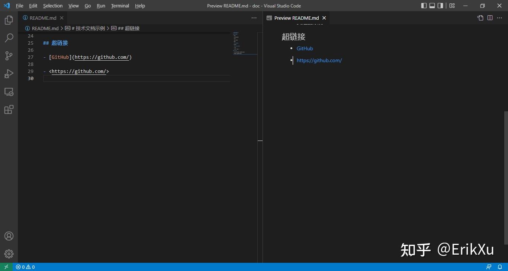Open README.md editor More Actions ellipsis
This screenshot has width=508, height=271.
[254, 18]
